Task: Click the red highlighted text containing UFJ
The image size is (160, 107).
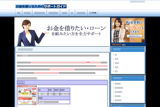Action: coord(66,62)
